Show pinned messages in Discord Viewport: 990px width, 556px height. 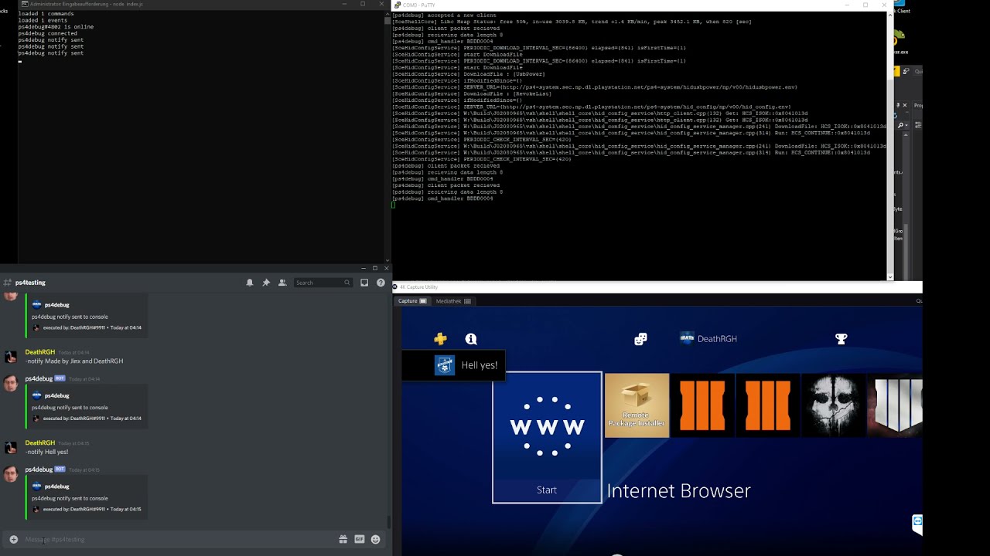pos(266,283)
